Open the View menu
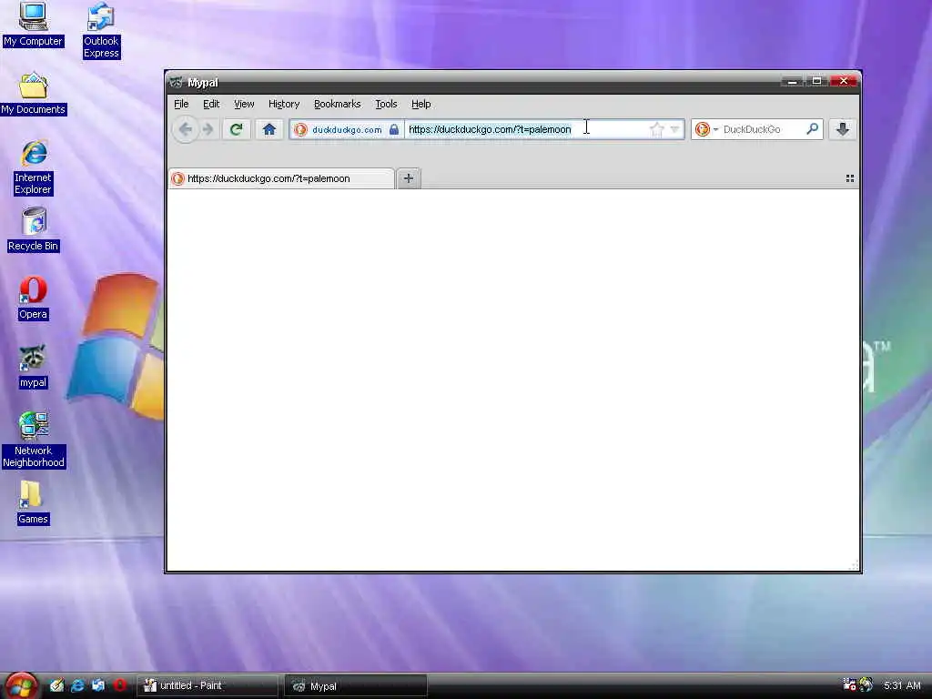The width and height of the screenshot is (932, 699). [244, 104]
